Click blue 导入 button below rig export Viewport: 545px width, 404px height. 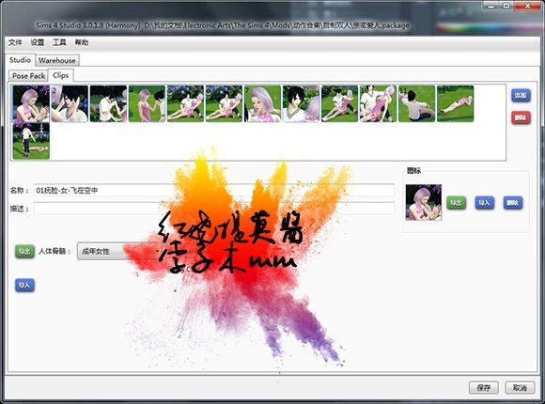point(24,286)
